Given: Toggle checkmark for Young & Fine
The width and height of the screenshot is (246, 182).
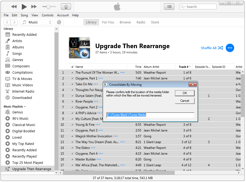Looking at the screenshot, I should coord(72,125).
